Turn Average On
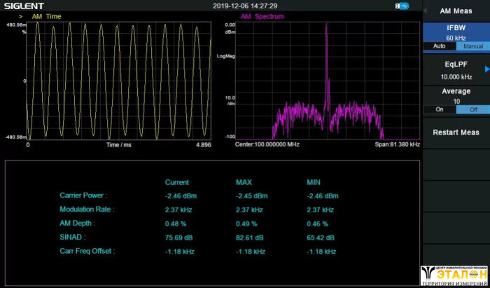This screenshot has width=490, height=288. coord(439,109)
